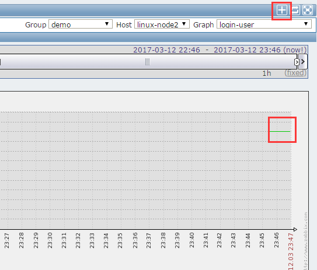Viewport: 317px width, 270px height.
Task: Click the green data line on graph
Action: click(280, 131)
